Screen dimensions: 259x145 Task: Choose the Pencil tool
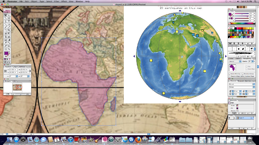9,27
